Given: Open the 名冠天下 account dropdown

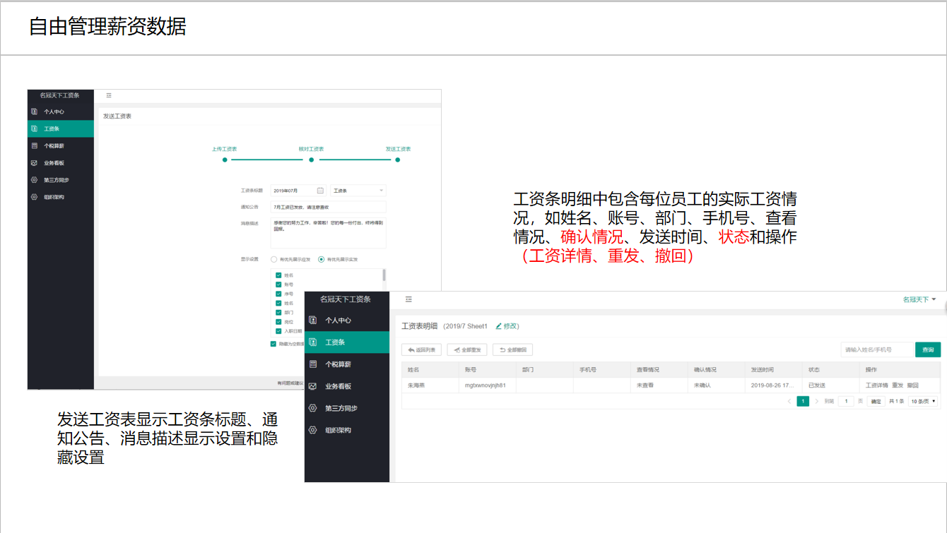Looking at the screenshot, I should tap(919, 299).
